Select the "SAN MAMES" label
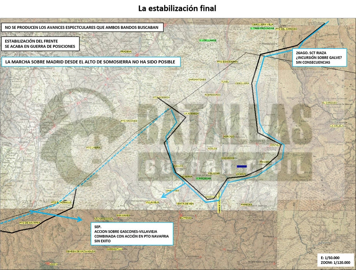Screen dimensions: 356x270 [123, 215]
